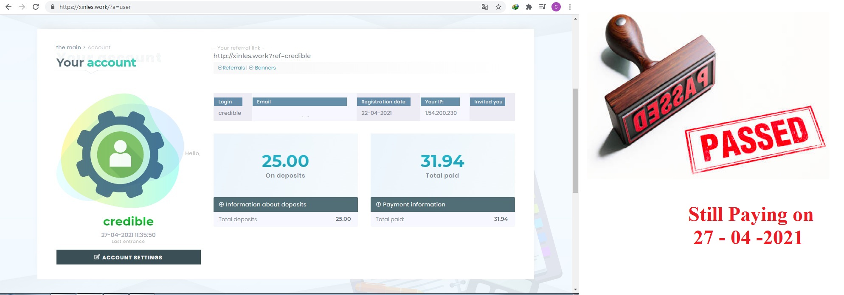Open the translate page icon
This screenshot has height=295, width=844.
point(485,7)
